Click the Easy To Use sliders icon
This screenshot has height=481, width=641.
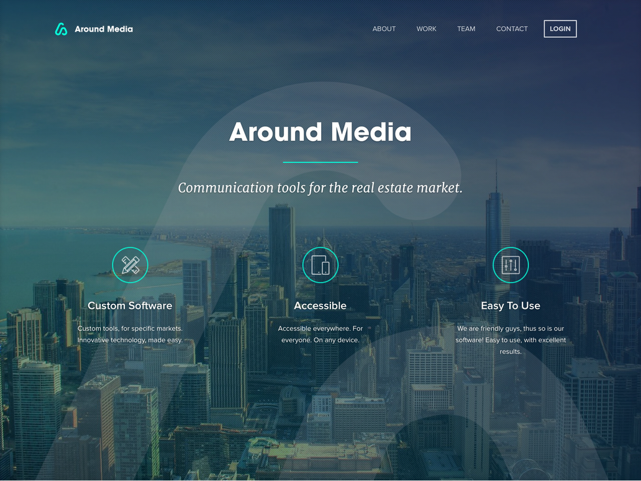(x=511, y=265)
